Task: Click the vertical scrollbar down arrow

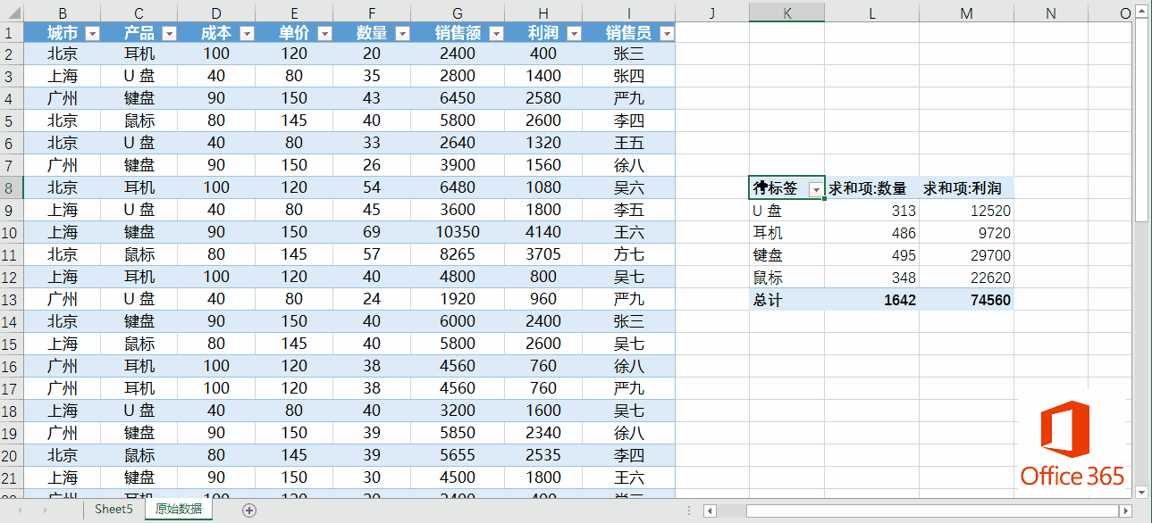Action: click(x=1141, y=492)
